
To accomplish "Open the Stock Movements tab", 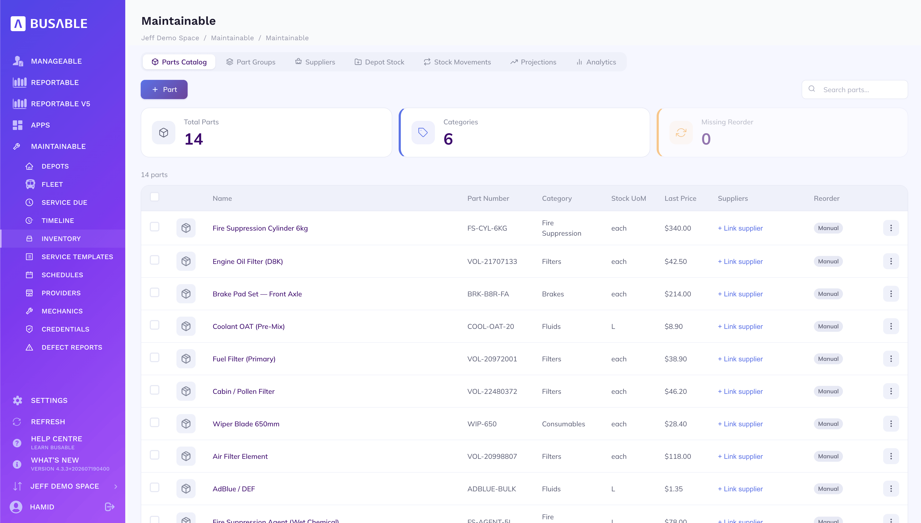I will coord(457,62).
